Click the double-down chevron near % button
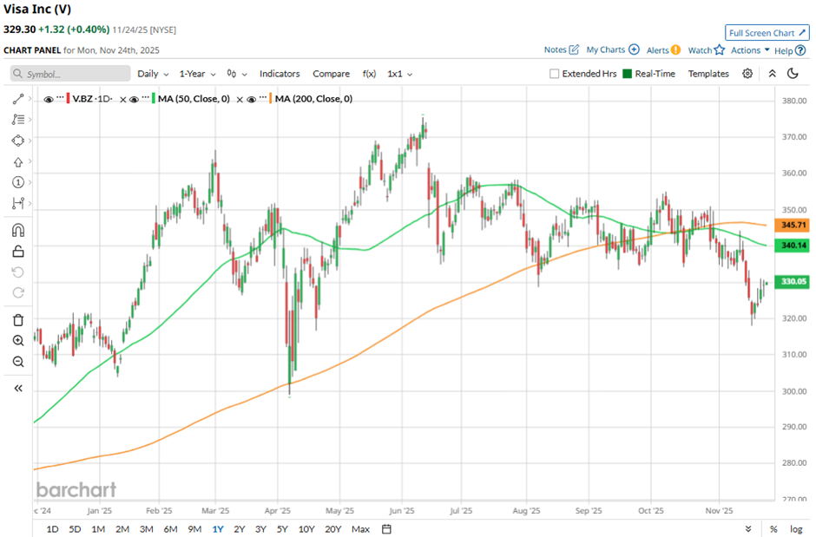The width and height of the screenshot is (816, 537). [x=748, y=528]
